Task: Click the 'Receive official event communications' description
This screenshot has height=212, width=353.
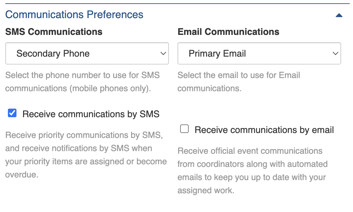Action: click(x=250, y=151)
